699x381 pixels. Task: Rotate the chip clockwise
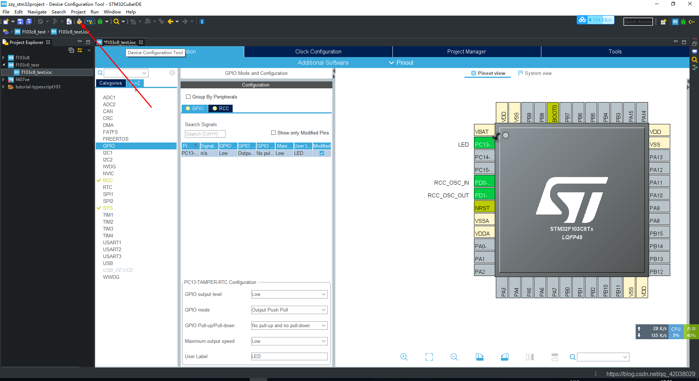click(479, 357)
